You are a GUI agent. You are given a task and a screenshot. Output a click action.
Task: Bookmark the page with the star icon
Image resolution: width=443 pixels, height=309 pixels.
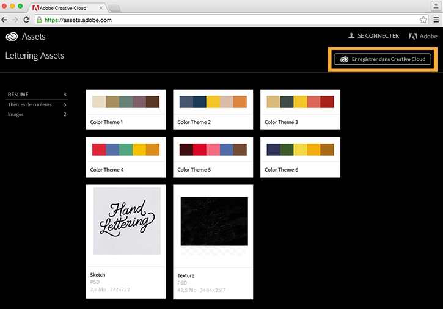423,20
